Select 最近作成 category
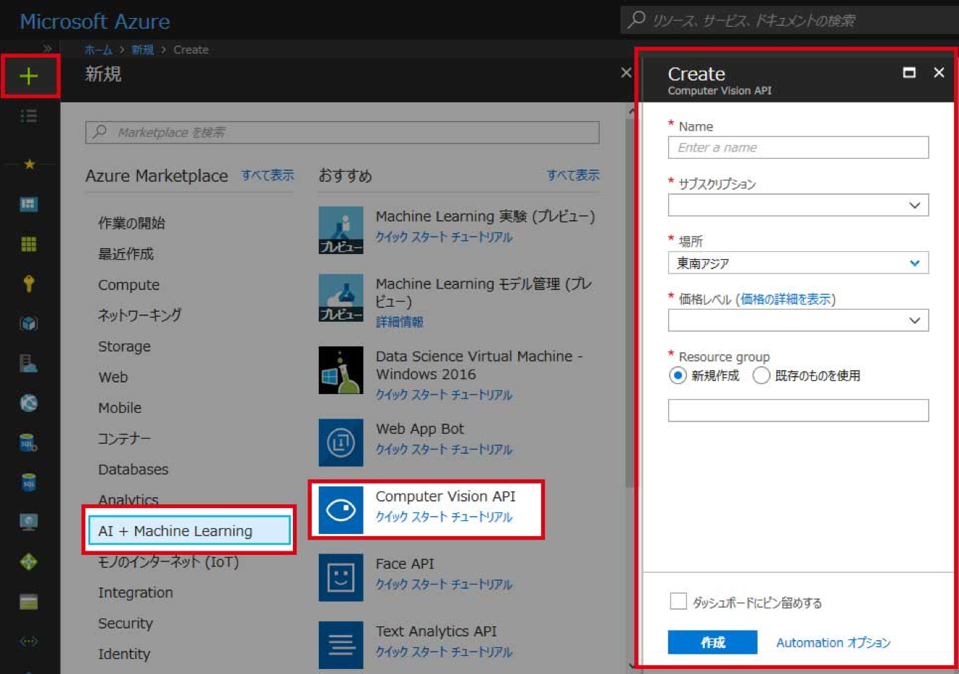Screen dimensions: 959x674 (x=126, y=254)
